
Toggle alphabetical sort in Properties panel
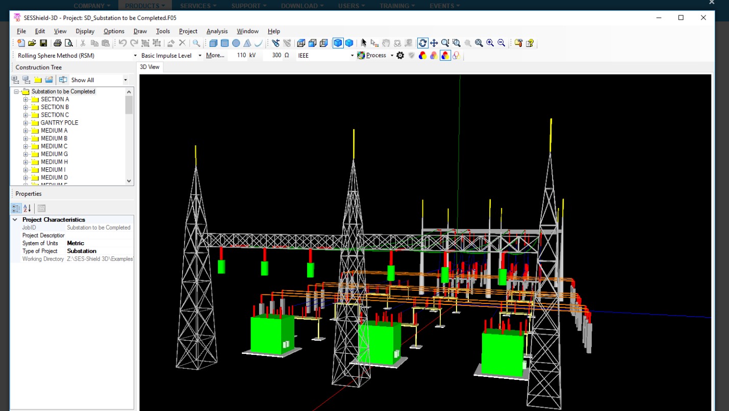pos(27,208)
